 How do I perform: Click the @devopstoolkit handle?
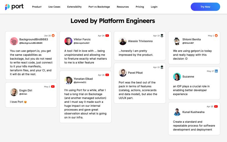coord(81,43)
